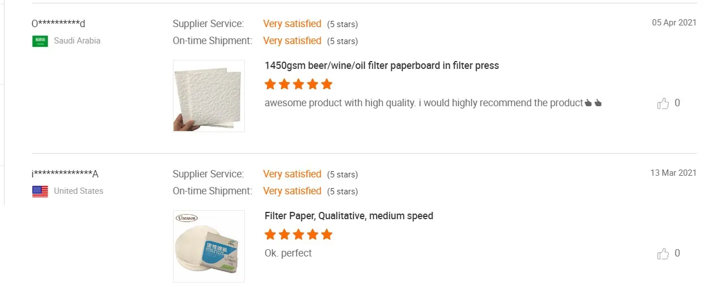Screen dimensions: 714x287
Task: Click the 13 Mar 2021 review date
Action: pos(673,173)
